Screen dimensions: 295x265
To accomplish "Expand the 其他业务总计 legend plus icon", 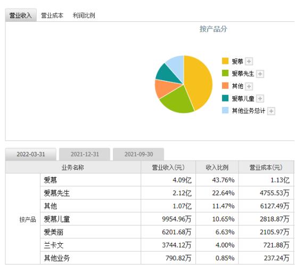I will pos(271,111).
